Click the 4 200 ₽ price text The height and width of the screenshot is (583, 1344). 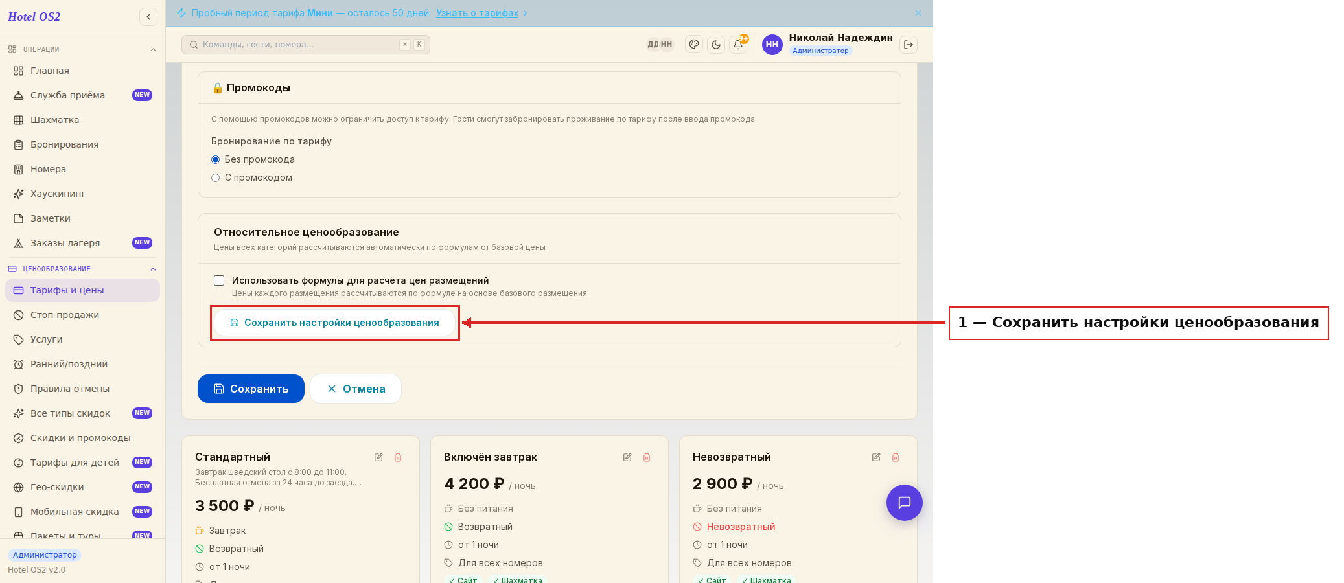474,484
